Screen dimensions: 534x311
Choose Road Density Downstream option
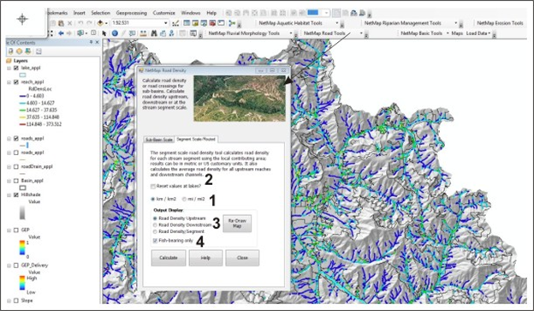point(155,225)
